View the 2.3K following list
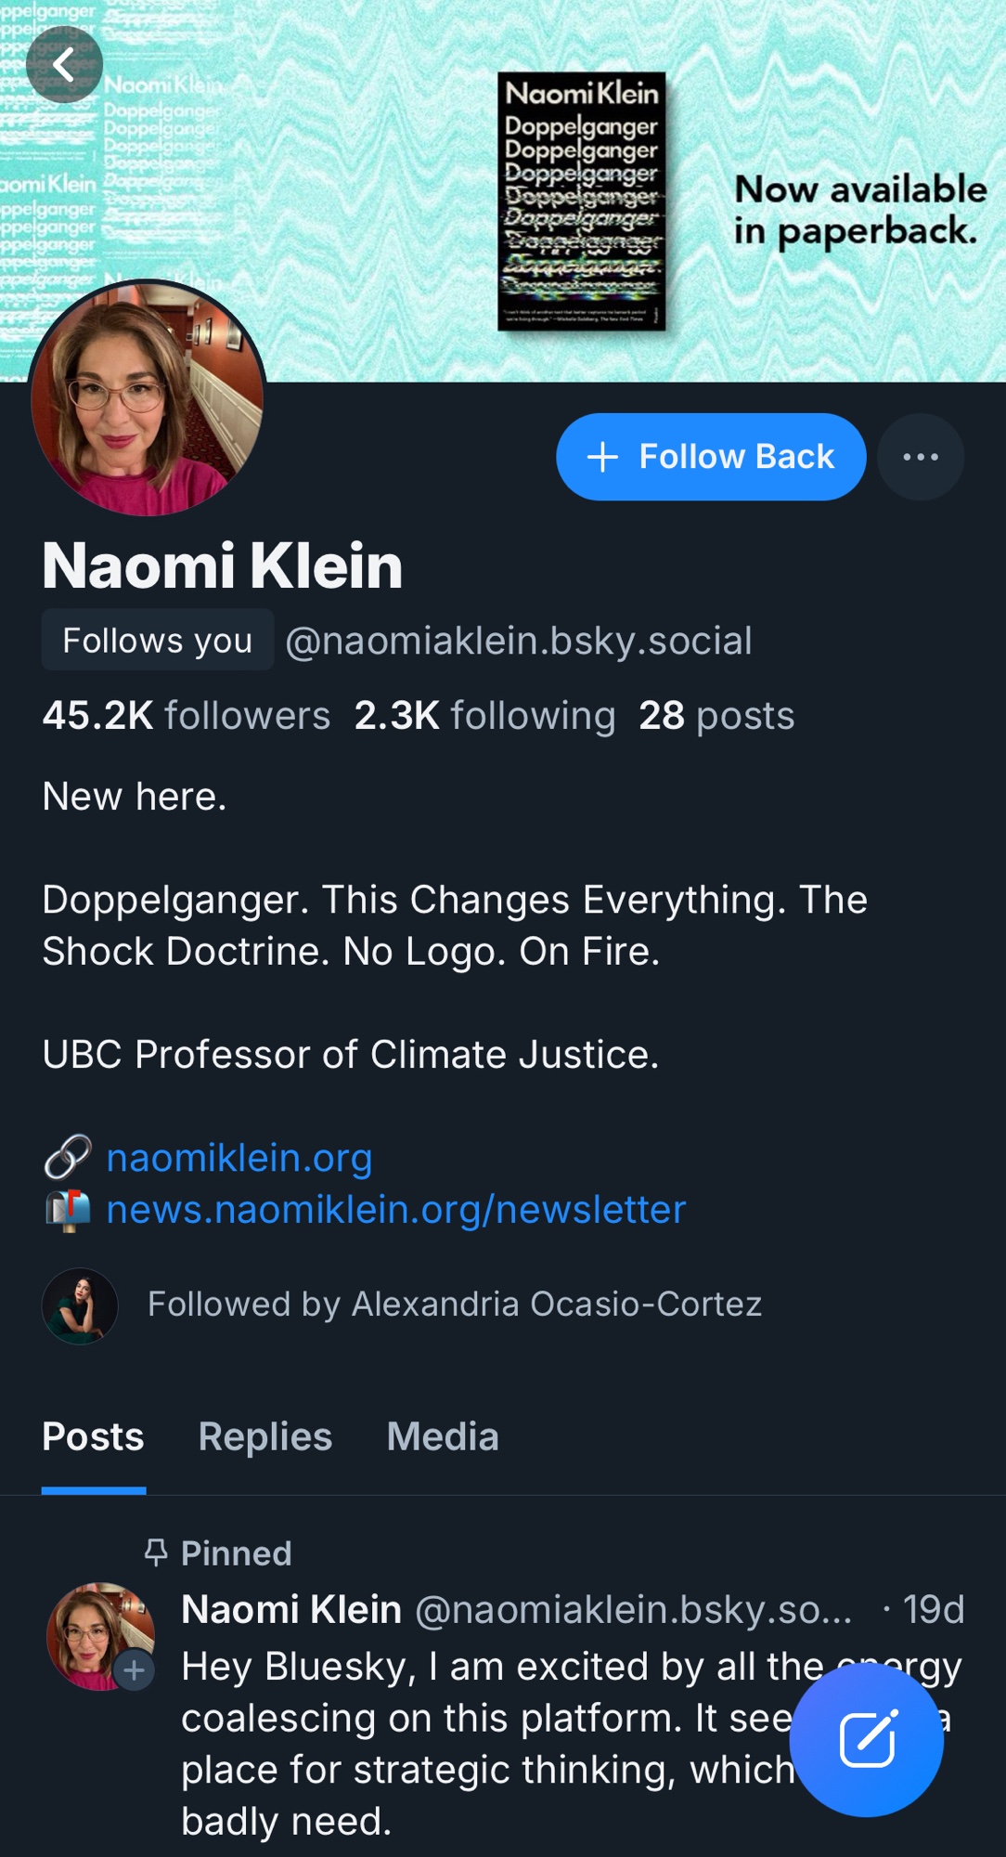The image size is (1006, 1857). [x=484, y=716]
